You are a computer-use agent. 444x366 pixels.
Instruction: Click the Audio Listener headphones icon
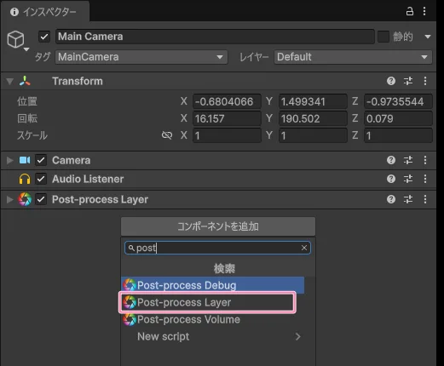(25, 179)
